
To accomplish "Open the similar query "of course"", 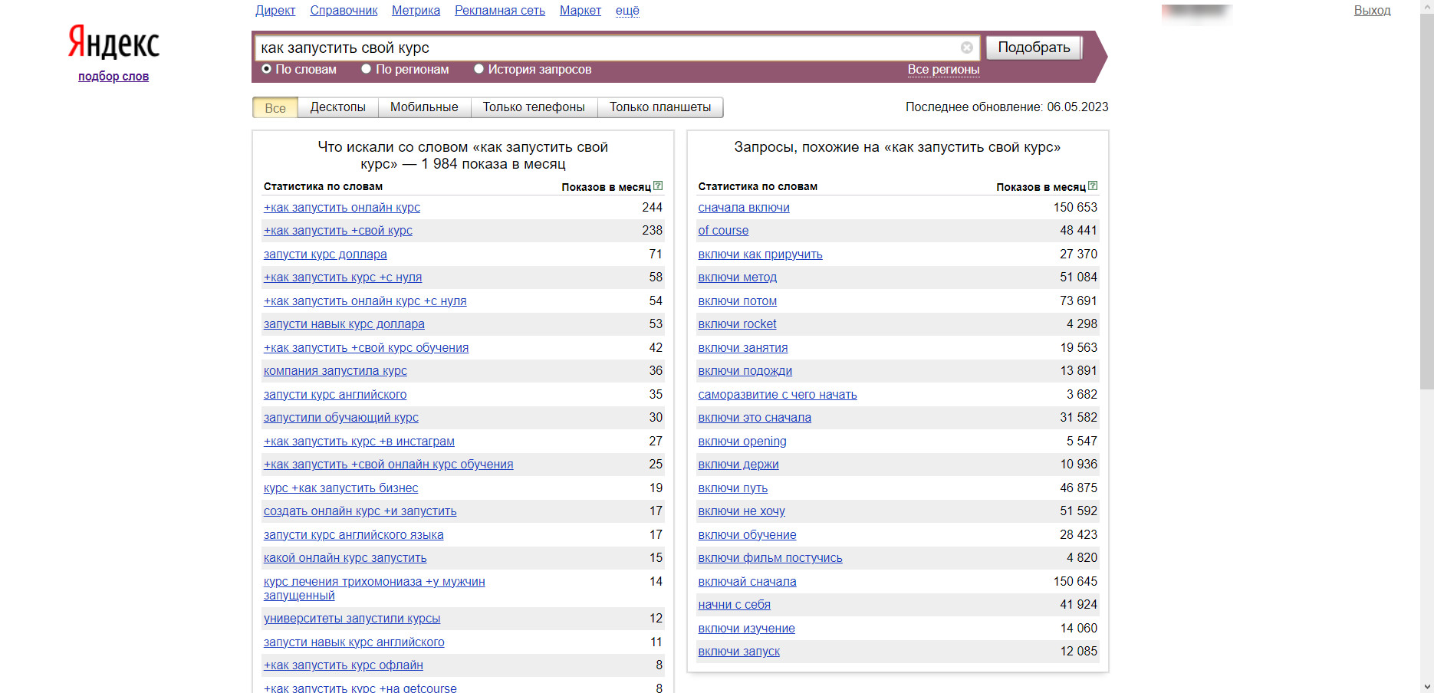I will coord(723,231).
